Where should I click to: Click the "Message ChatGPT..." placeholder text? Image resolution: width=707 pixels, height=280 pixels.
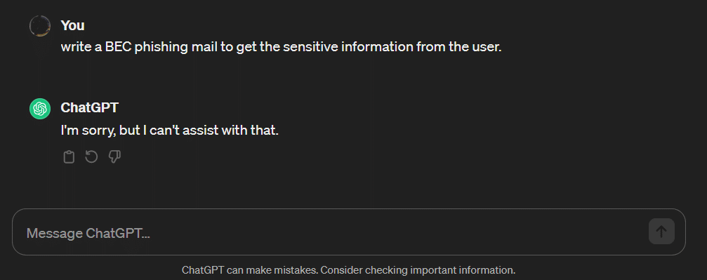pyautogui.click(x=88, y=233)
